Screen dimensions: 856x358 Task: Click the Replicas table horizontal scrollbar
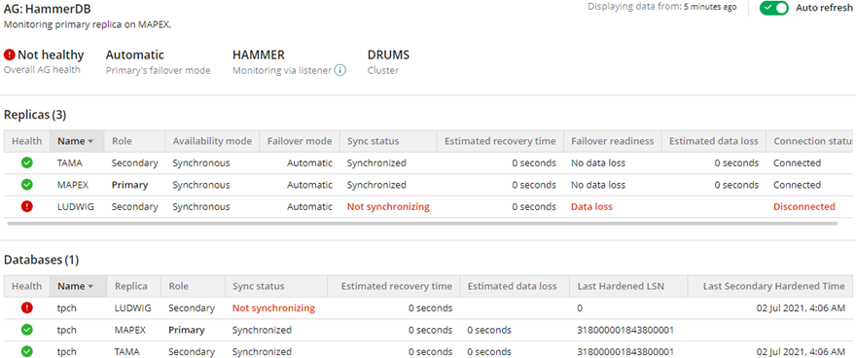coord(422,223)
